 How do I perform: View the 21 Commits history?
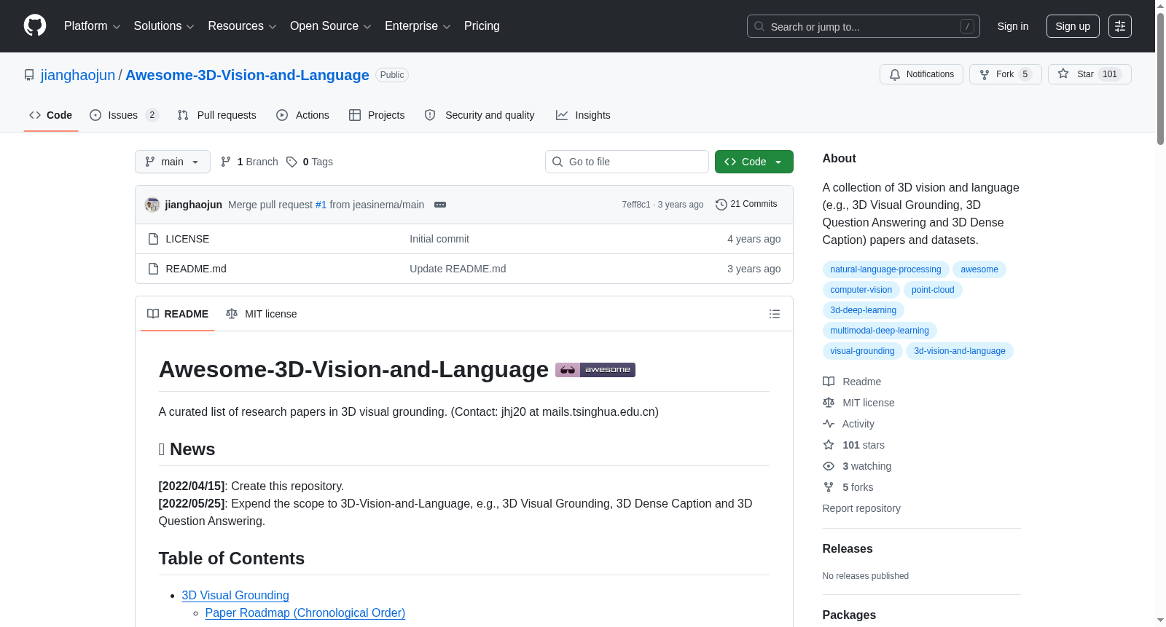(x=747, y=205)
